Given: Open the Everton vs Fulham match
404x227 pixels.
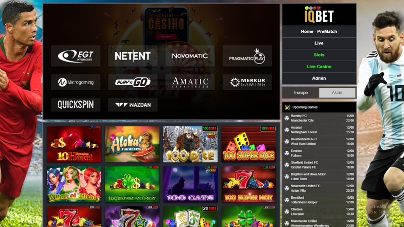Looking at the screenshot, I should click(319, 153).
